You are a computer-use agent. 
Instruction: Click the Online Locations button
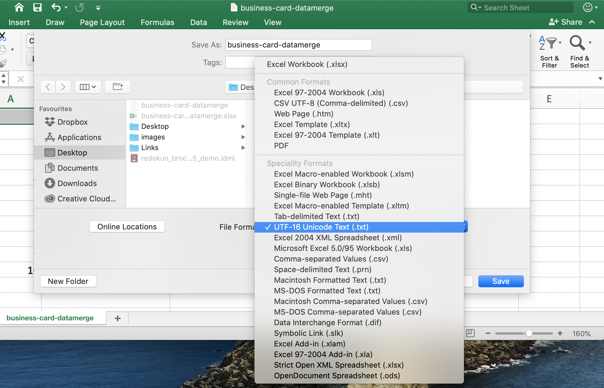click(127, 226)
